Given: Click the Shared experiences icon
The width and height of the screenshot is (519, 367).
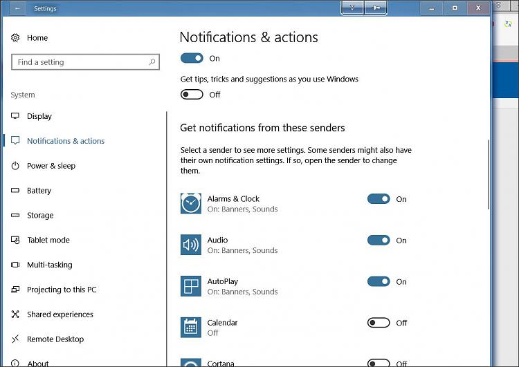Looking at the screenshot, I should (x=15, y=314).
